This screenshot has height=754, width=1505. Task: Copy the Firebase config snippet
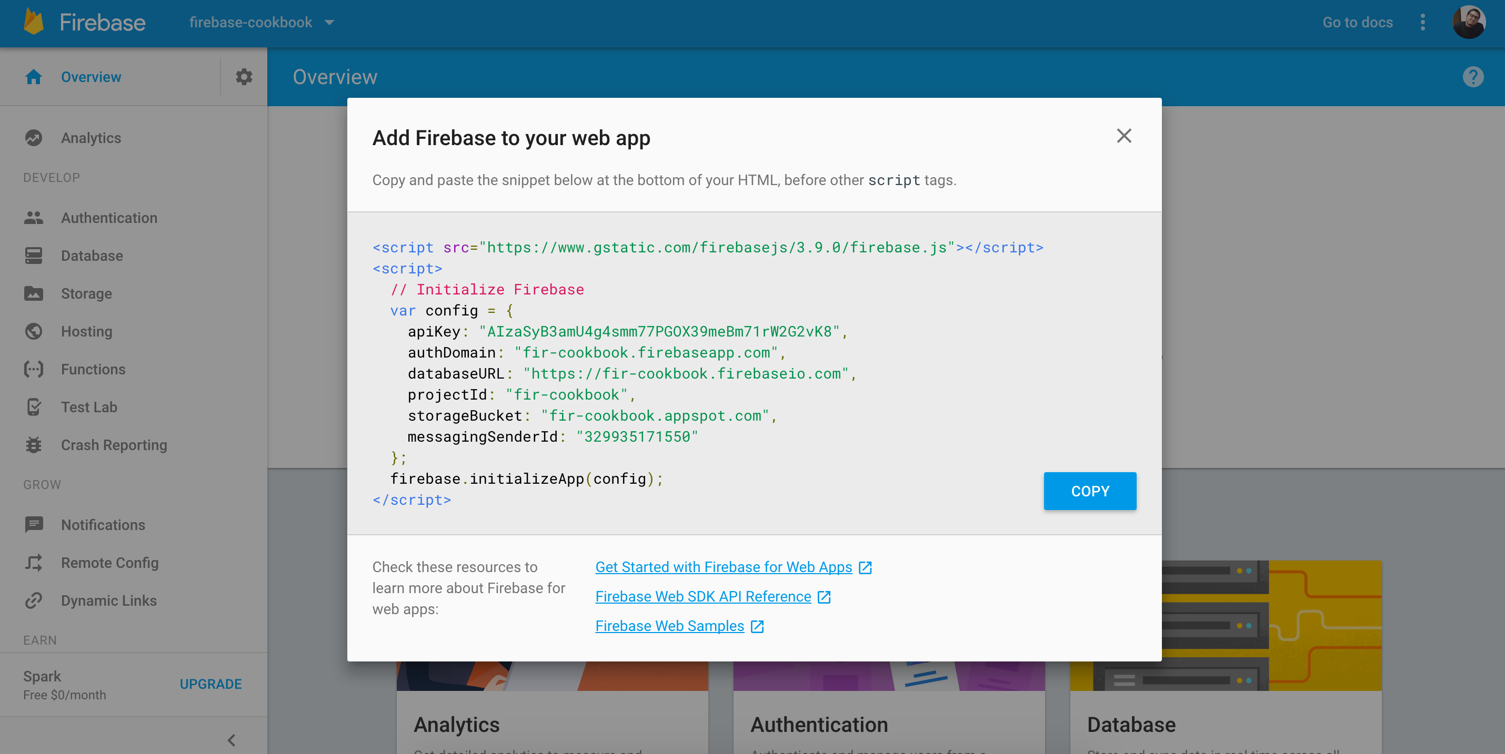tap(1090, 491)
